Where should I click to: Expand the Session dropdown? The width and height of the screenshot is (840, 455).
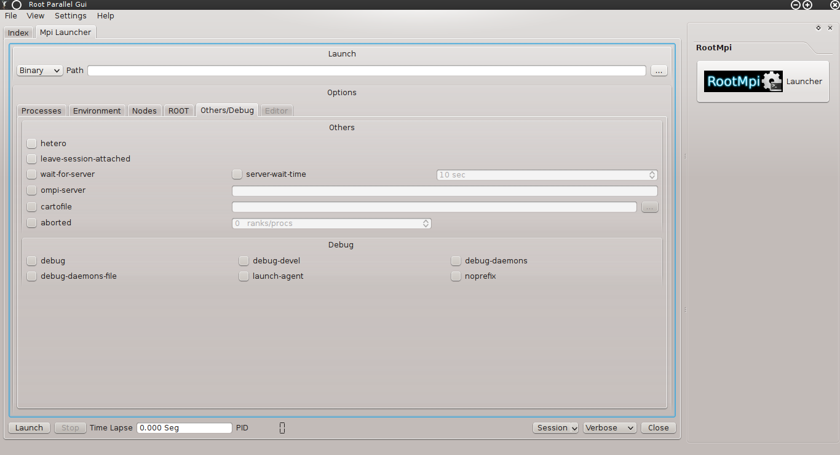pos(555,428)
